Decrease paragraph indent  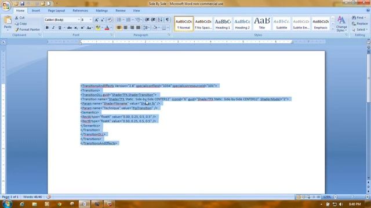[x=147, y=20]
